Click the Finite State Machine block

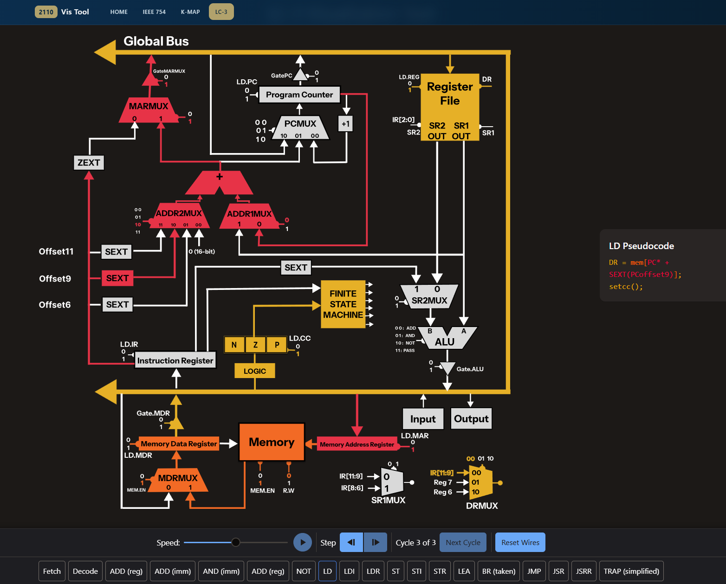[343, 304]
